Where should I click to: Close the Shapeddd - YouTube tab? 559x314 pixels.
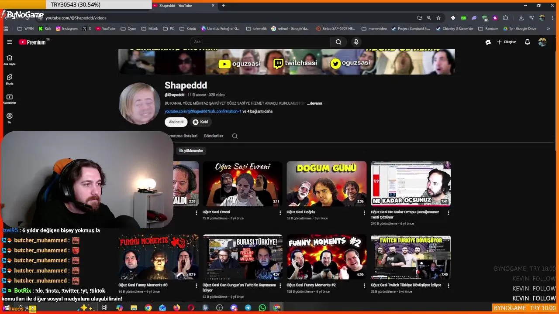(x=213, y=6)
